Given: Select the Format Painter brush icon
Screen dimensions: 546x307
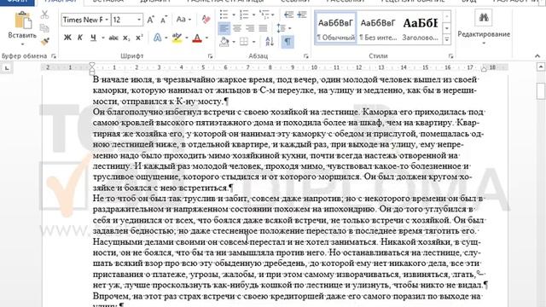Looking at the screenshot, I should click(44, 42).
